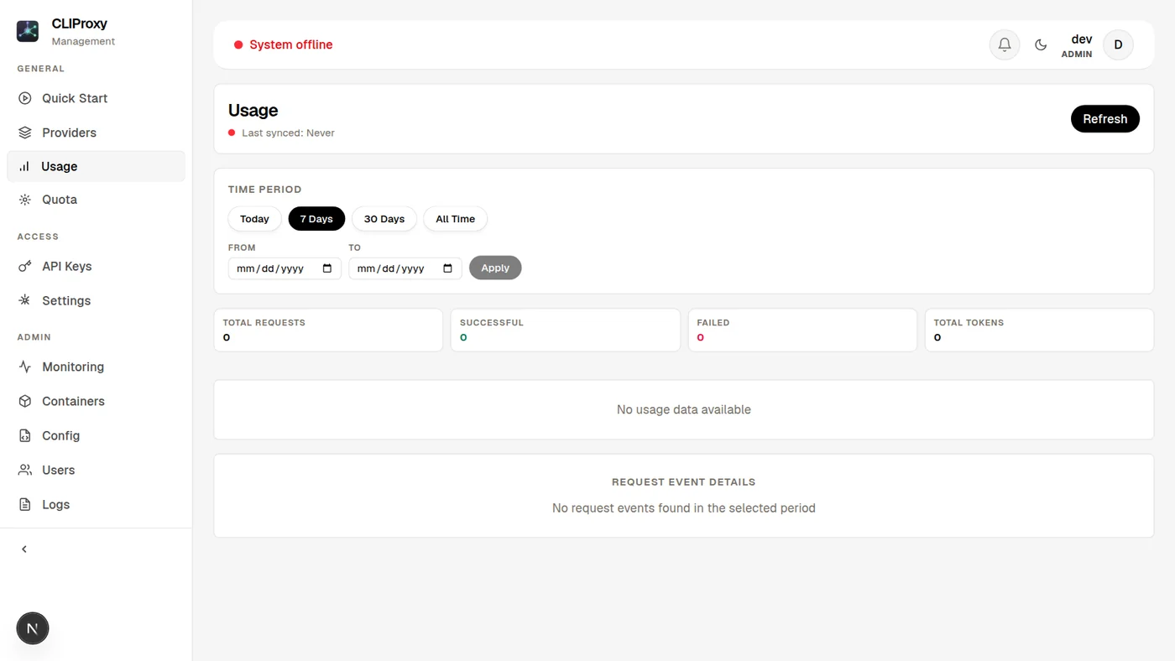Screen dimensions: 1175x661
Task: Select the Today time period
Action: [x=254, y=219]
